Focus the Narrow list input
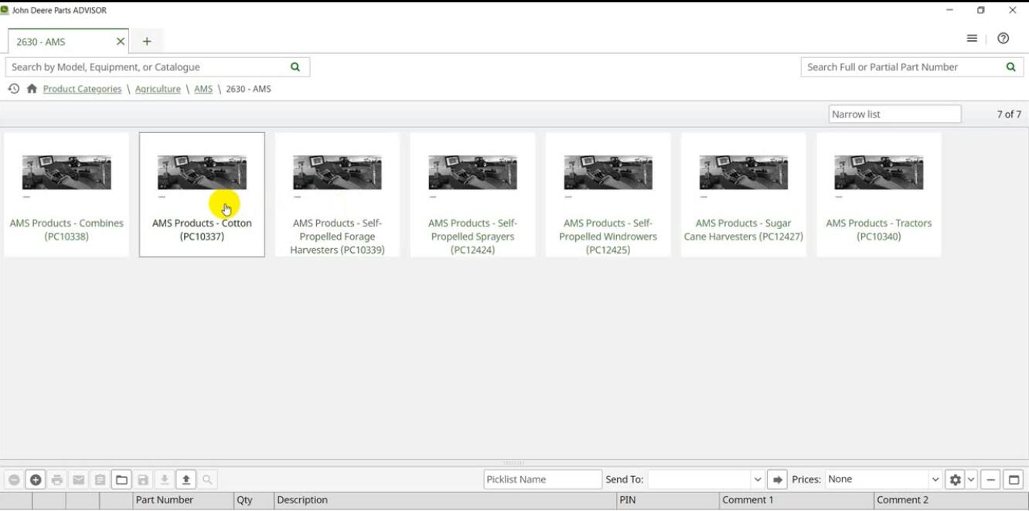This screenshot has height=511, width=1029. point(894,114)
